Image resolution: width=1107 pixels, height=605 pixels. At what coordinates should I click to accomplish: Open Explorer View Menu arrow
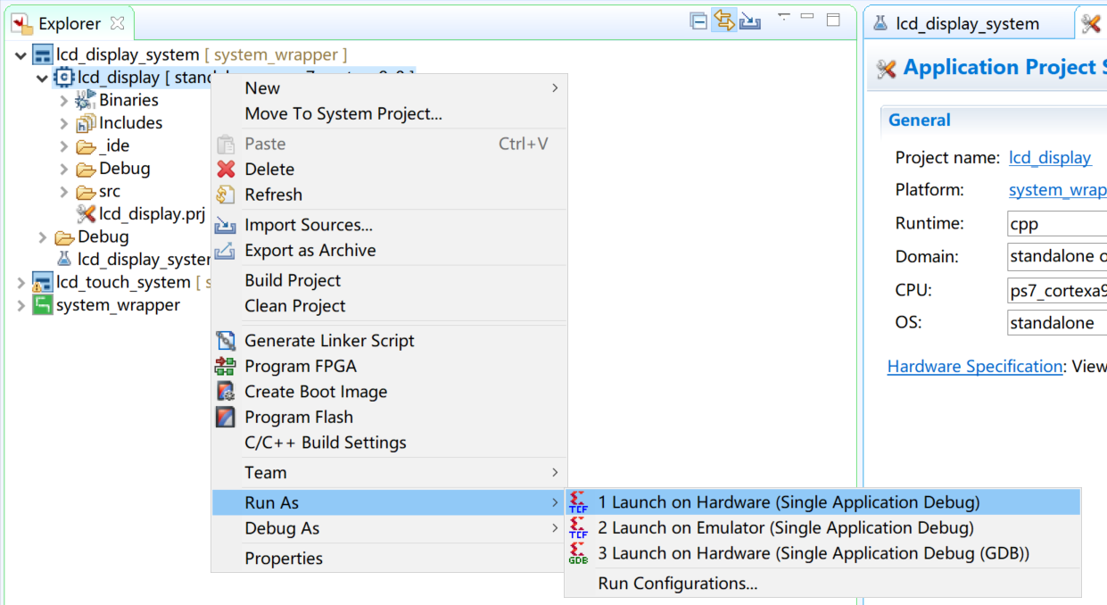(784, 17)
